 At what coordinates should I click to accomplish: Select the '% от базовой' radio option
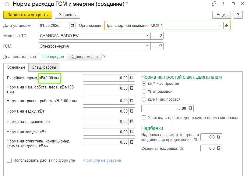pos(144,91)
